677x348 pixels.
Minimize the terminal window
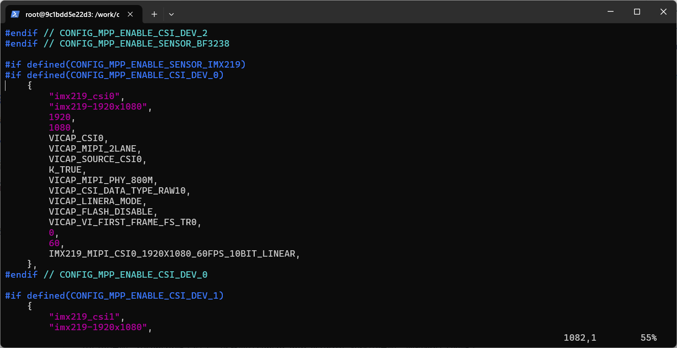(x=610, y=12)
